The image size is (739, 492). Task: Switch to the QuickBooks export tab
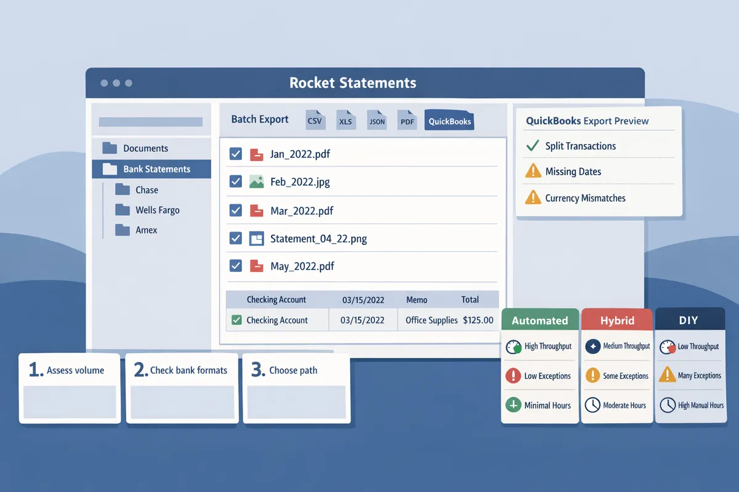[450, 121]
